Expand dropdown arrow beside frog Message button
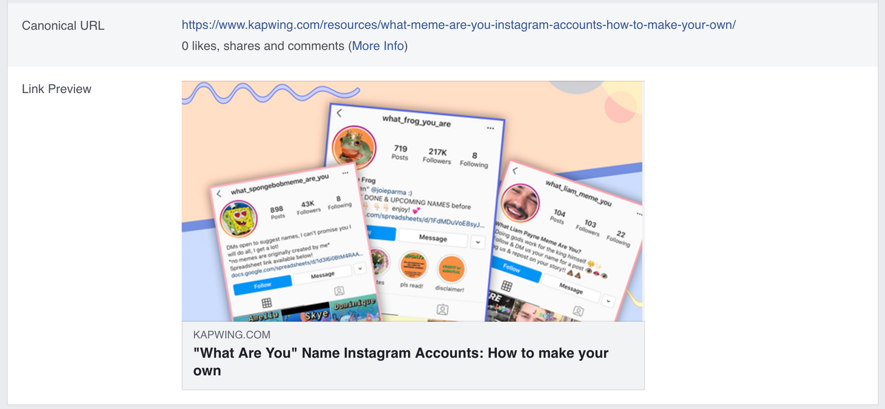885x409 pixels. (x=478, y=242)
